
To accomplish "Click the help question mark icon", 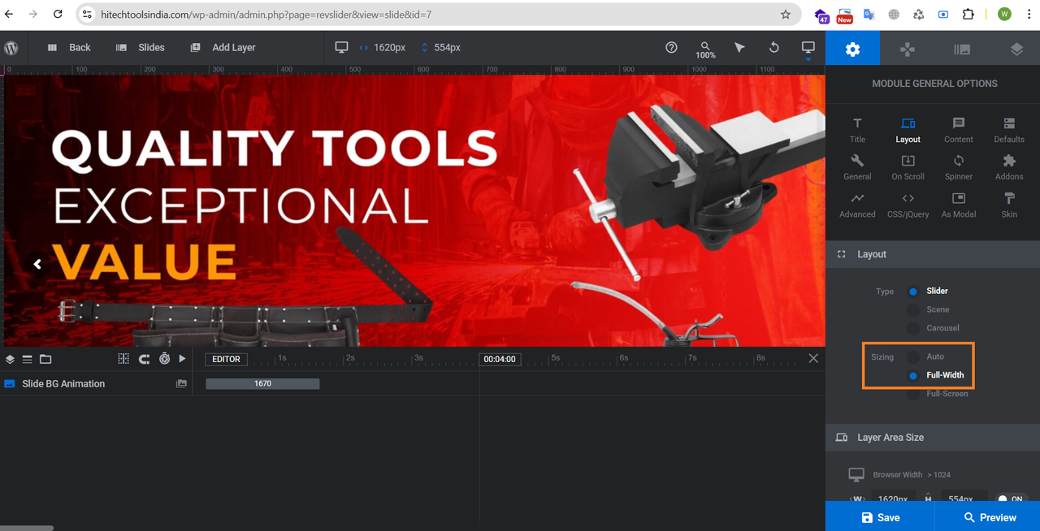I will point(671,47).
